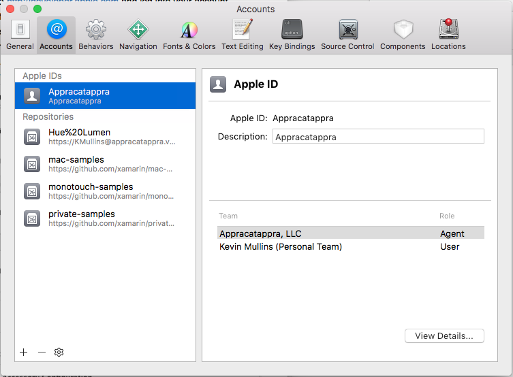Click the Repositories section header
This screenshot has height=377, width=513.
[x=48, y=116]
